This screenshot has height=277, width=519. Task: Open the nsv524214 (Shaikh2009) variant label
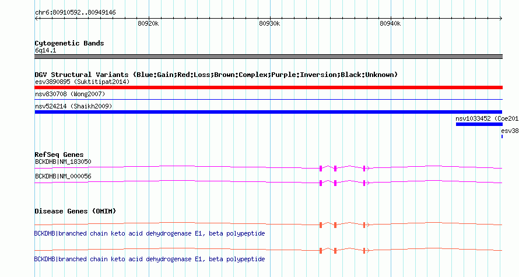tap(73, 106)
